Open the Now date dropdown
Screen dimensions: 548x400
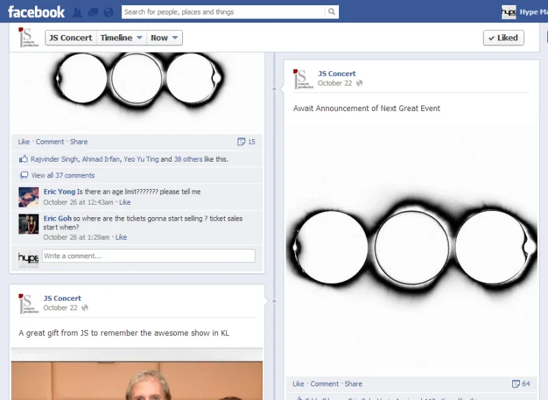pos(164,38)
